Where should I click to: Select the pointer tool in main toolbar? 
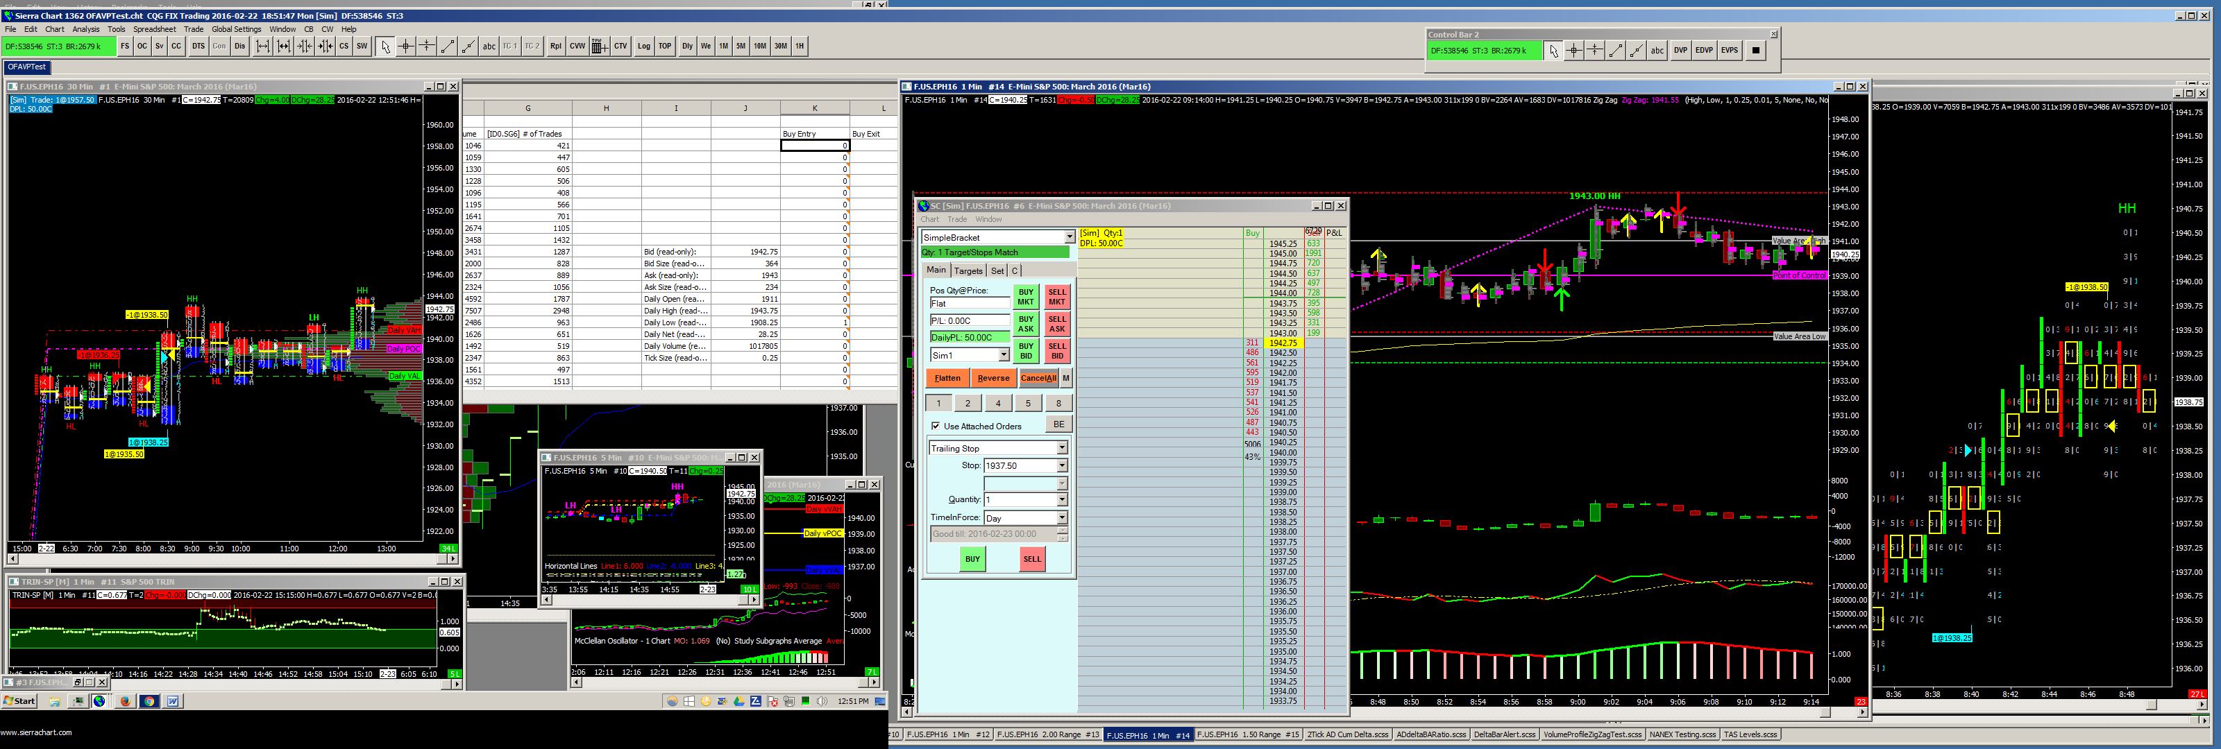385,46
